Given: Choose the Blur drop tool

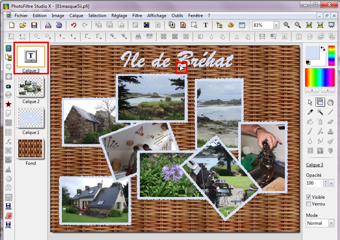Looking at the screenshot, I should 310,141.
